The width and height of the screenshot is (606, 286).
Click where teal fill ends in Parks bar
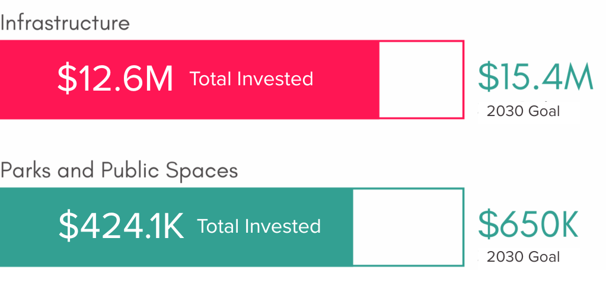coord(353,227)
